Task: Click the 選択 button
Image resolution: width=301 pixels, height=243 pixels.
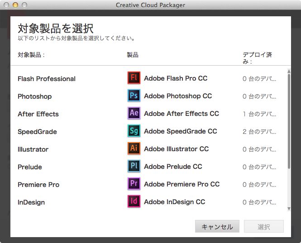Action: pos(264,226)
